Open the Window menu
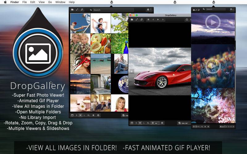 pyautogui.click(x=60, y=2)
